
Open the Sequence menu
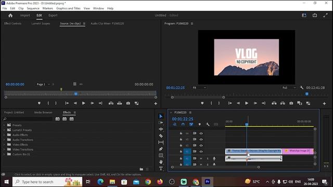click(x=33, y=8)
